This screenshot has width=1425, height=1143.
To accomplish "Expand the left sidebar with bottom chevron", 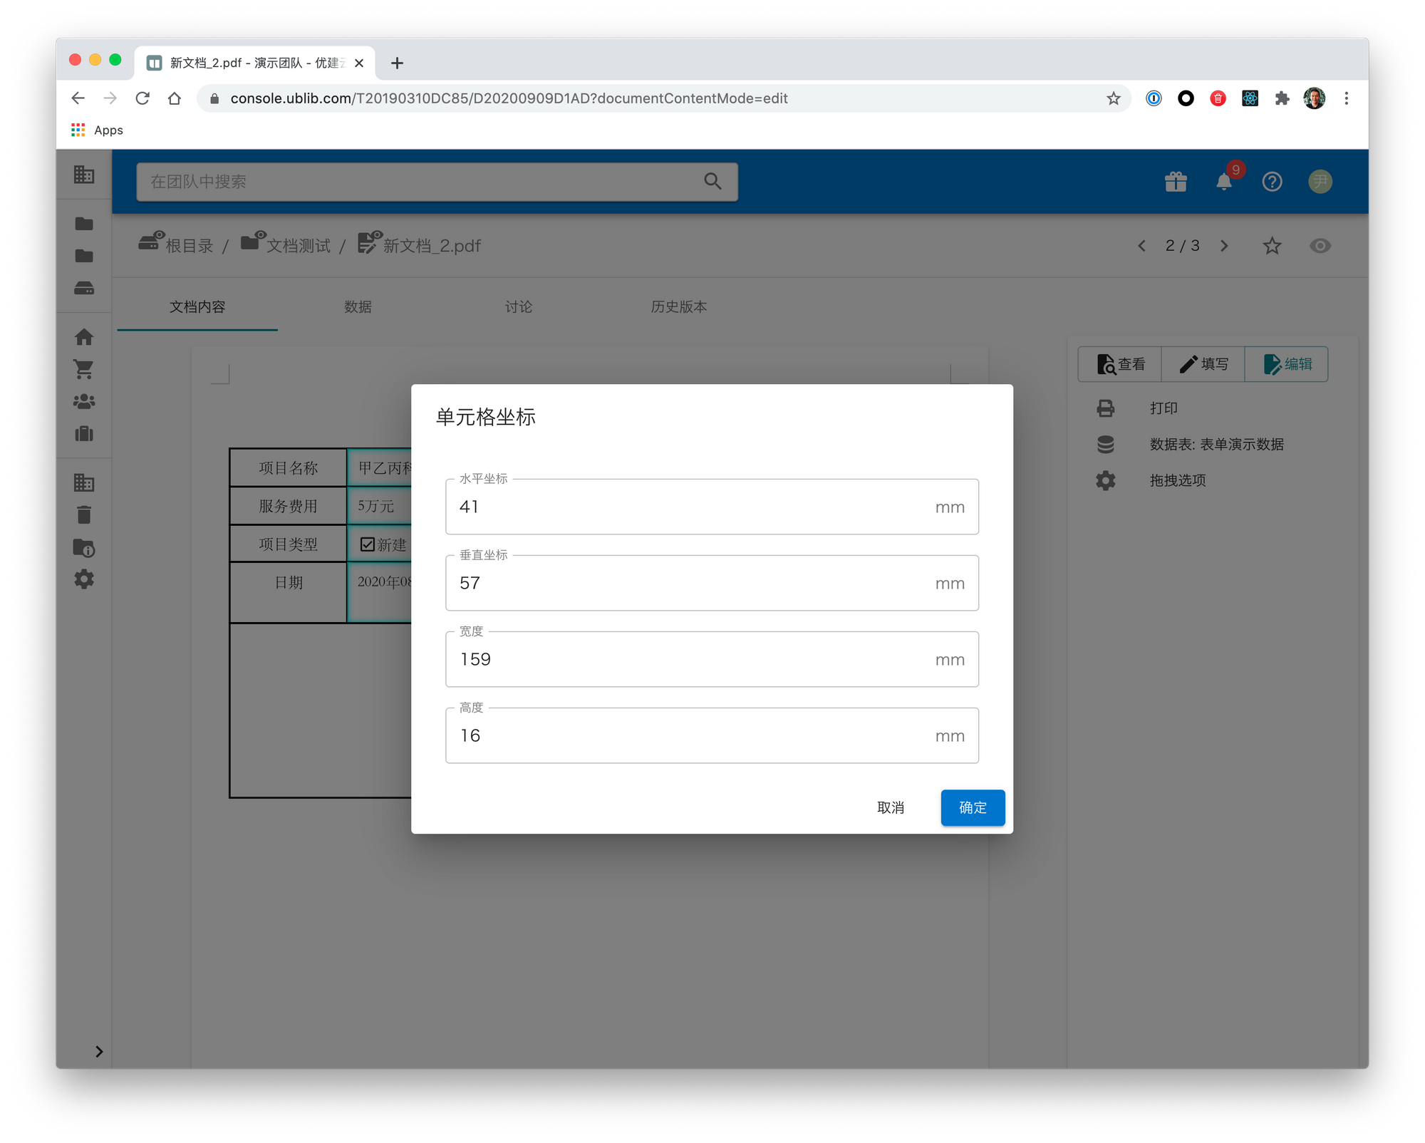I will [99, 1051].
